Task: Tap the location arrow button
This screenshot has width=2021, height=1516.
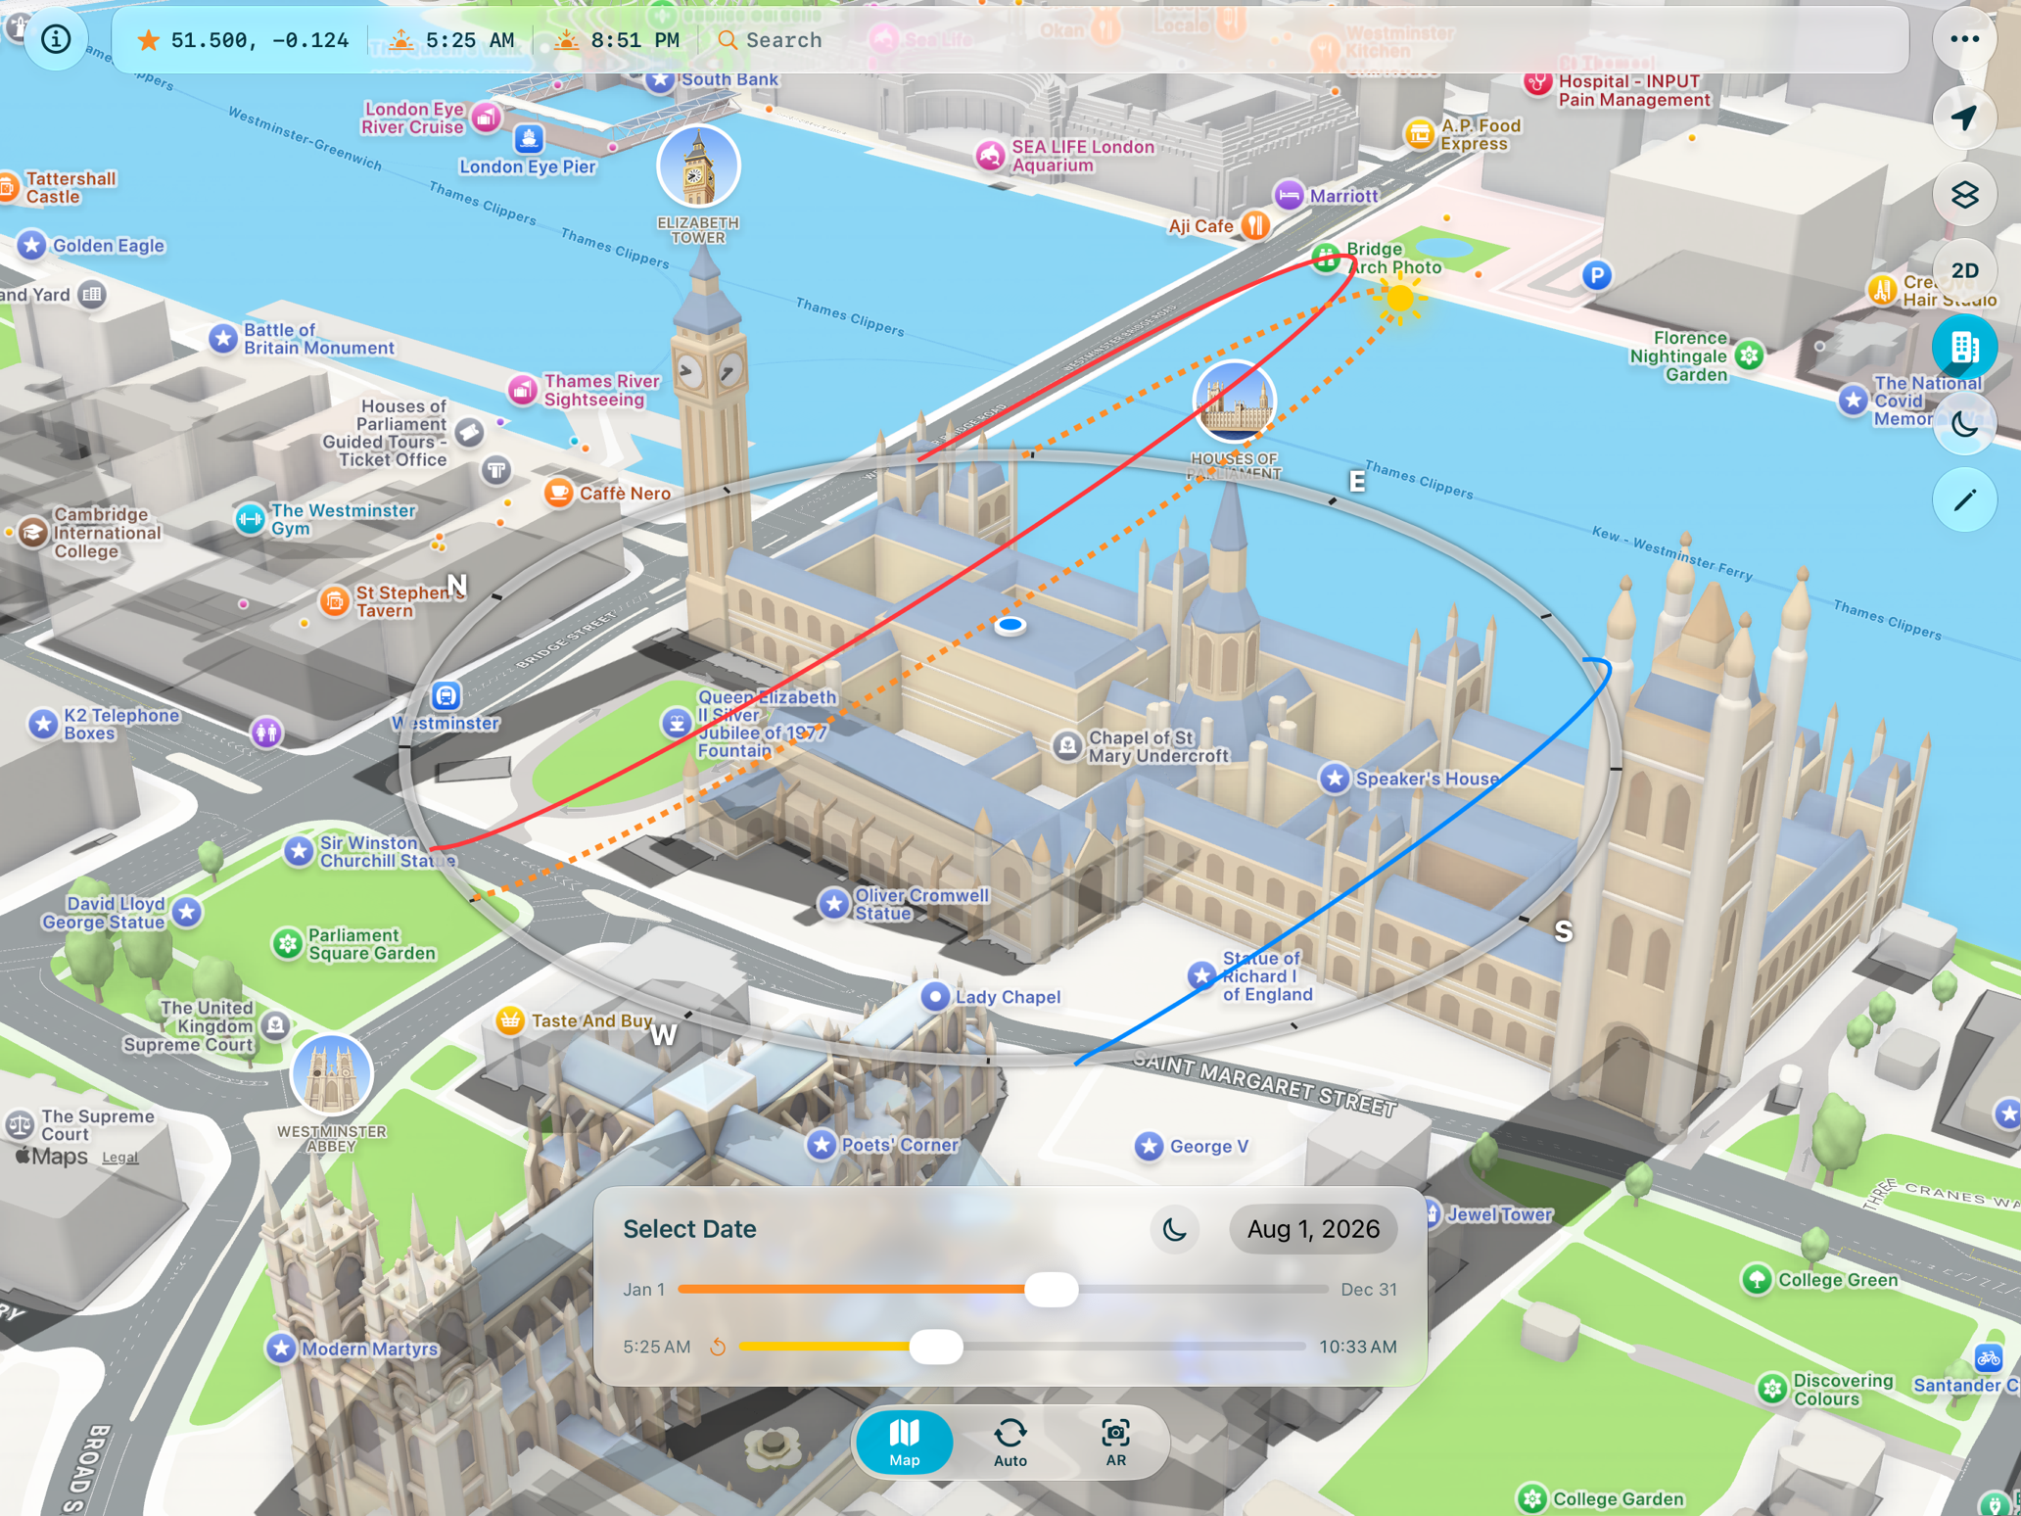Action: click(1964, 118)
